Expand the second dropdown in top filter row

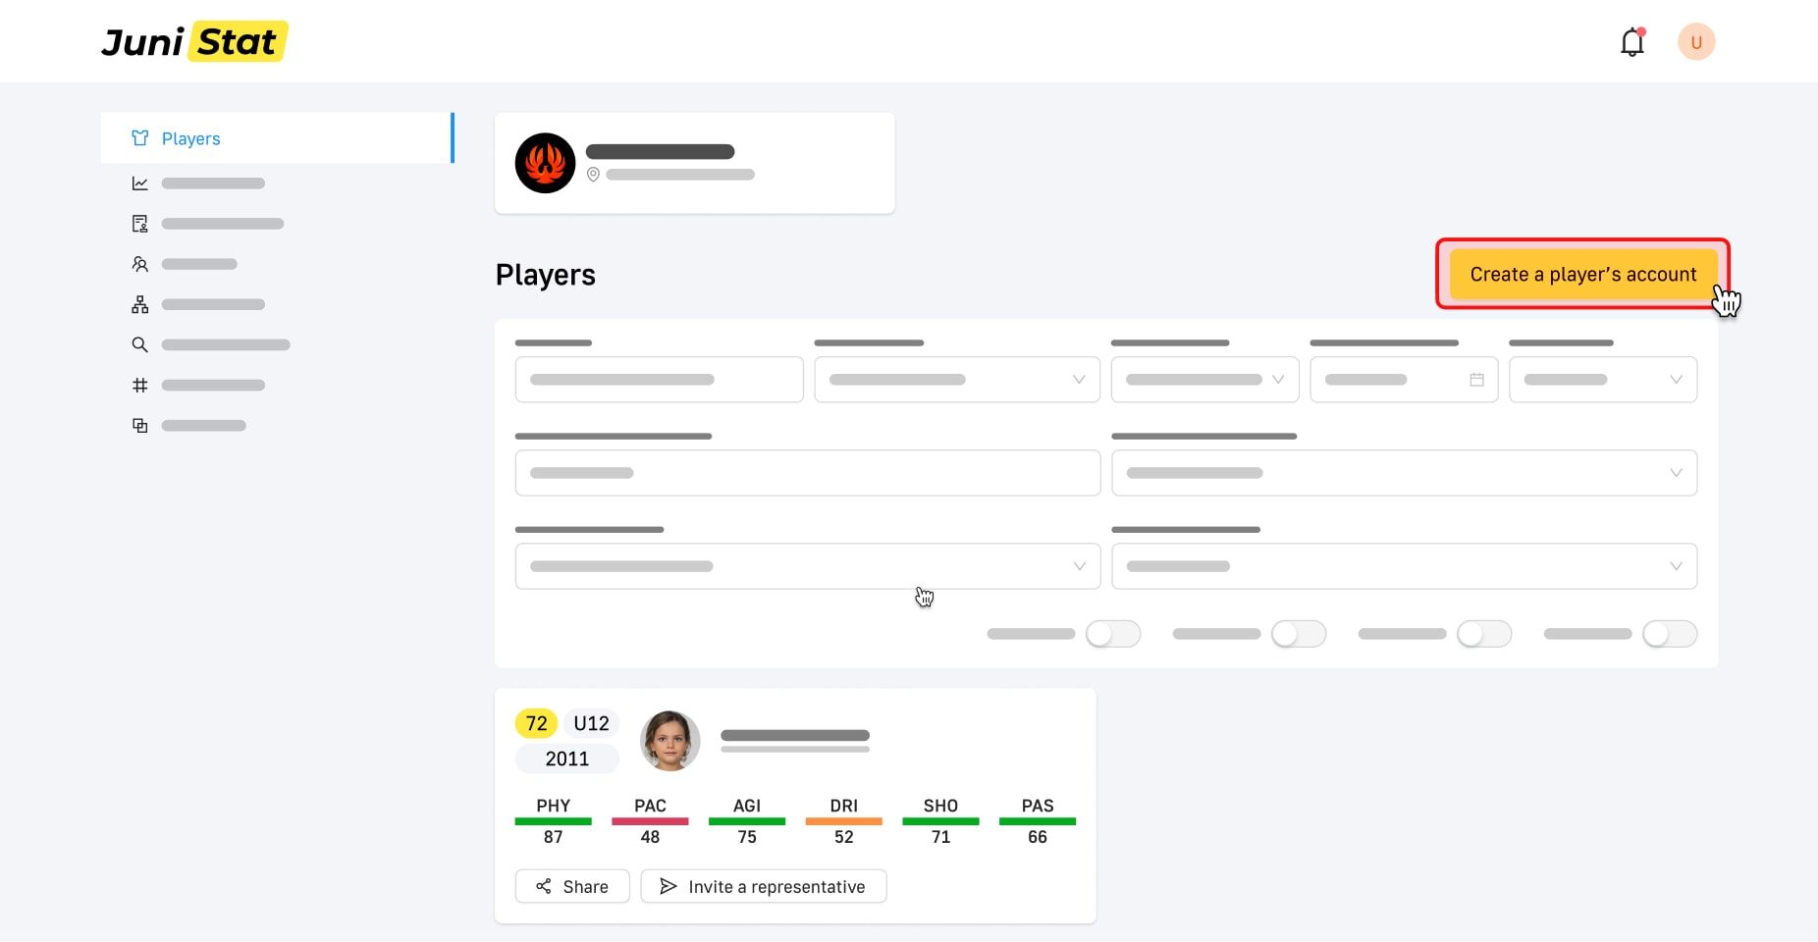[x=956, y=380]
